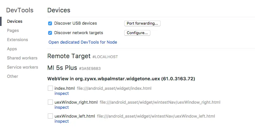Click the Remote Target heading
255x135 pixels.
pos(69,56)
